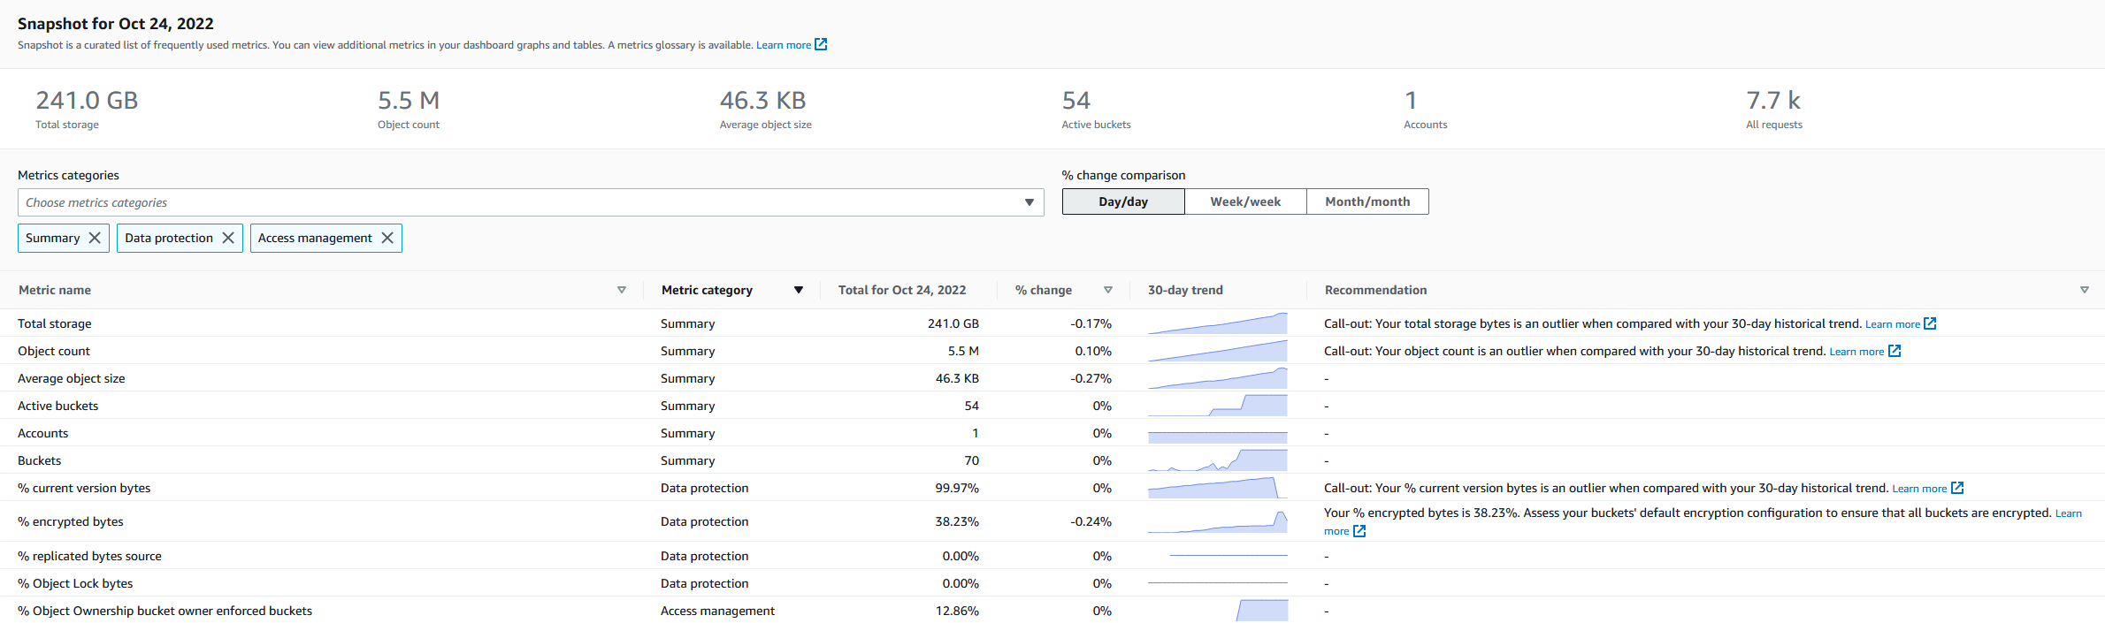Sort by Metric category arrow icon
The height and width of the screenshot is (623, 2105).
pos(799,290)
